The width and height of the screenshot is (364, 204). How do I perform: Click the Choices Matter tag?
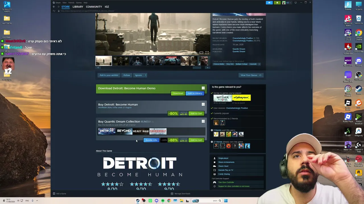click(x=219, y=64)
